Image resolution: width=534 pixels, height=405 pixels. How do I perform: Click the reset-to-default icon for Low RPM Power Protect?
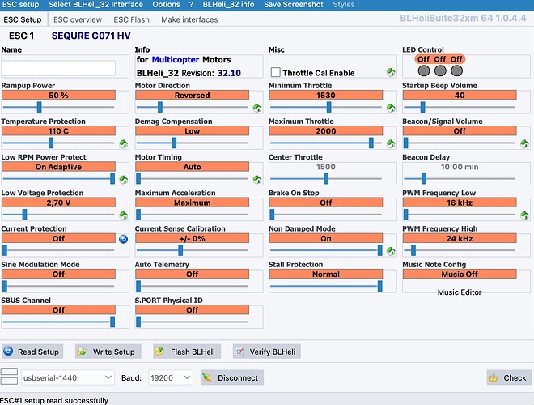[x=124, y=180]
